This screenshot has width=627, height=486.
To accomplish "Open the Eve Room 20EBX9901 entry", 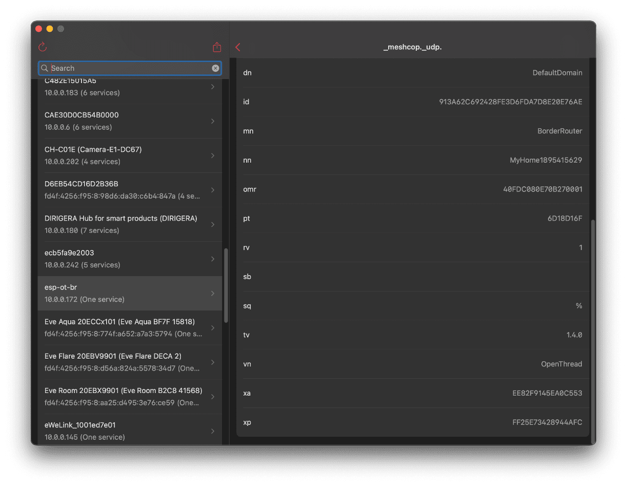I will tap(123, 397).
